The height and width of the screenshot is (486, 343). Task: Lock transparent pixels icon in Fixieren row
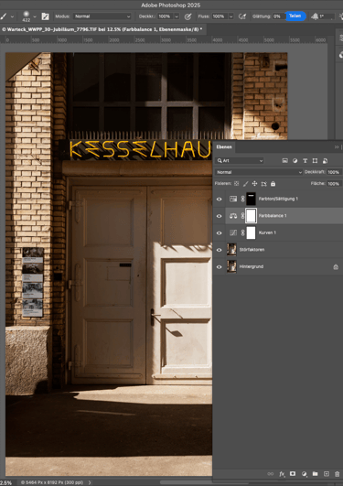click(236, 183)
